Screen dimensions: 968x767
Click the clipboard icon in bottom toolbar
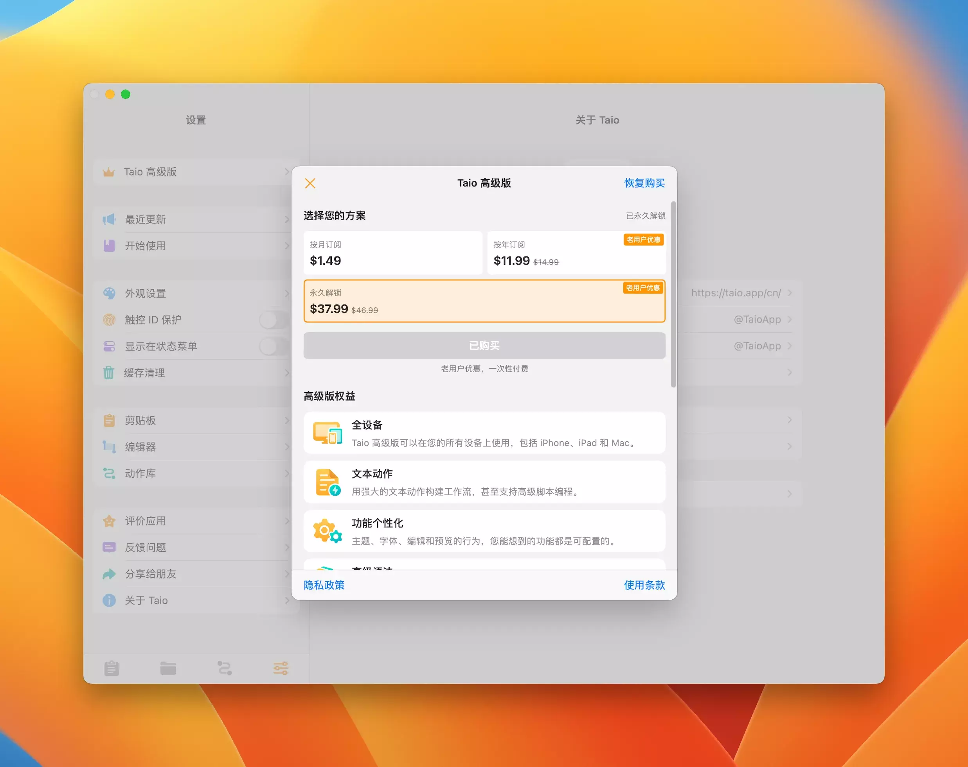112,668
